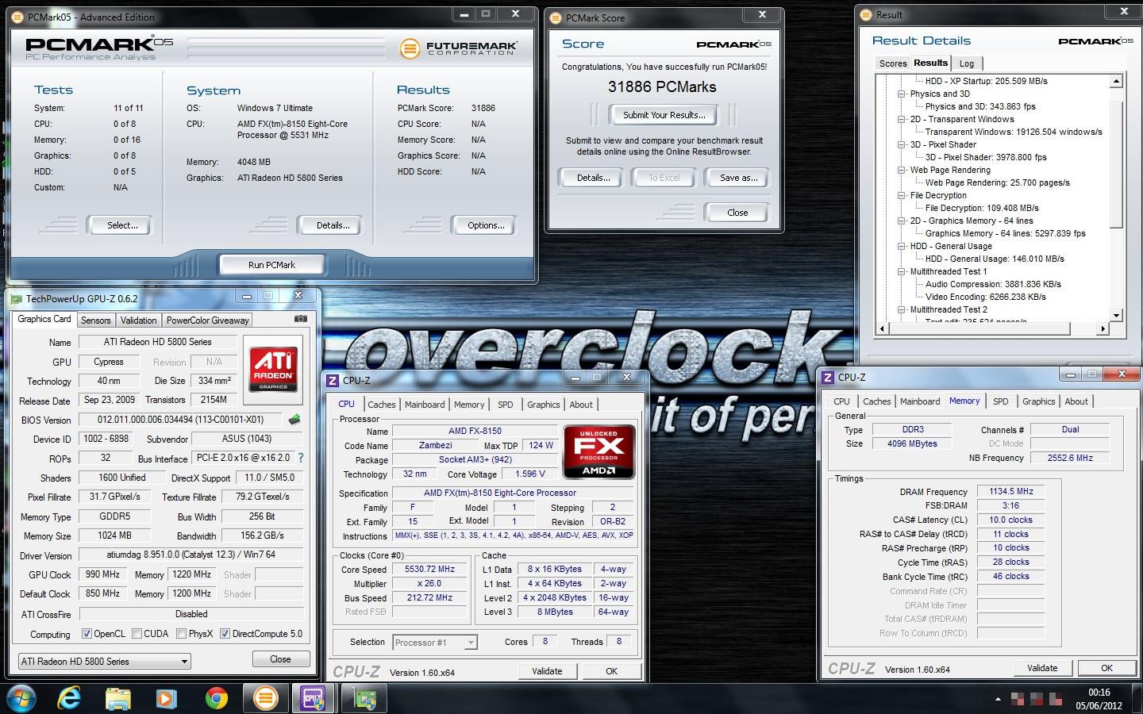The image size is (1143, 714).
Task: Collapse the HDD - General Usage node
Action: [902, 246]
